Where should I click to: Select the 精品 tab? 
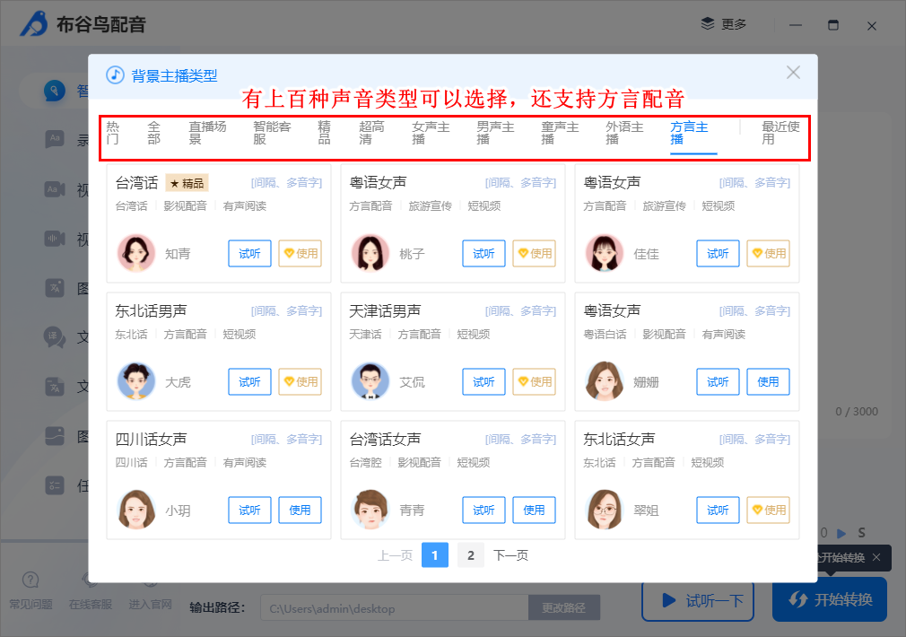pyautogui.click(x=324, y=133)
